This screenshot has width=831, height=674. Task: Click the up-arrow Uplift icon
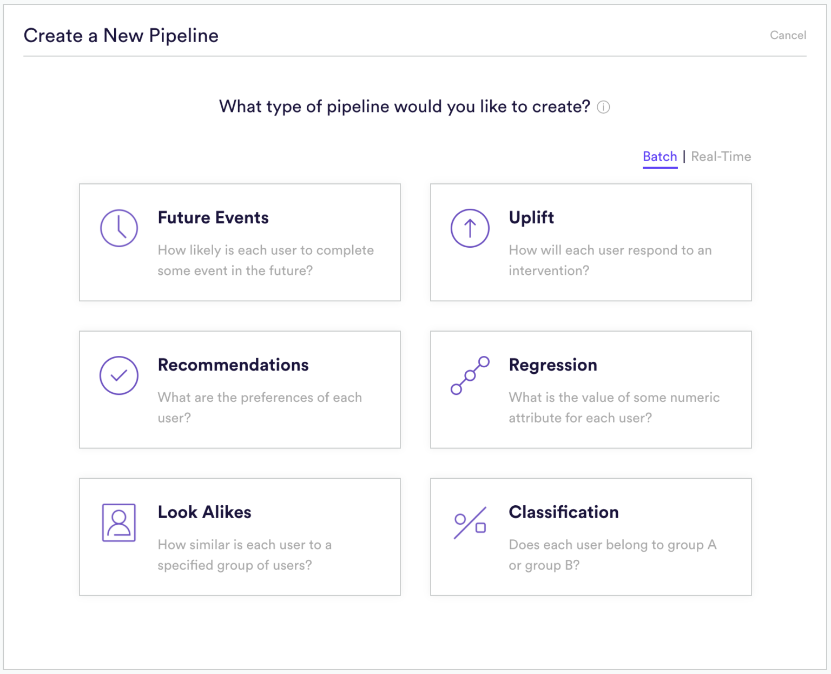pos(470,228)
